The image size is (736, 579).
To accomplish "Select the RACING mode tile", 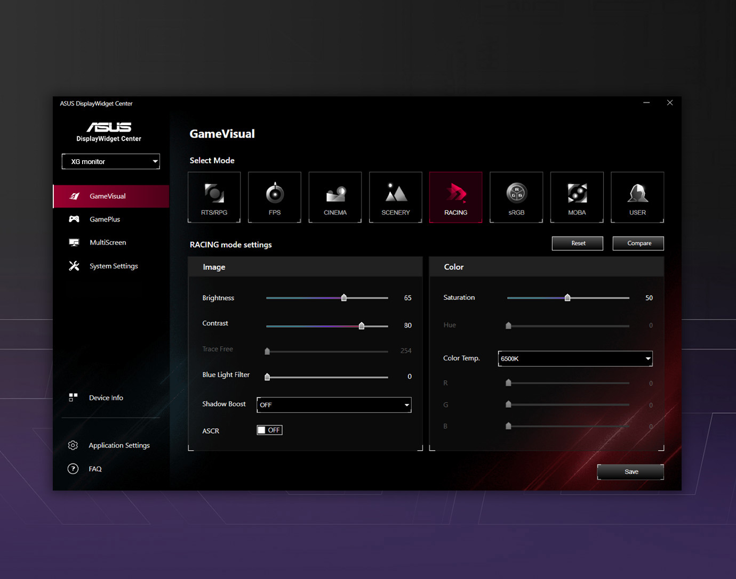I will tap(455, 197).
